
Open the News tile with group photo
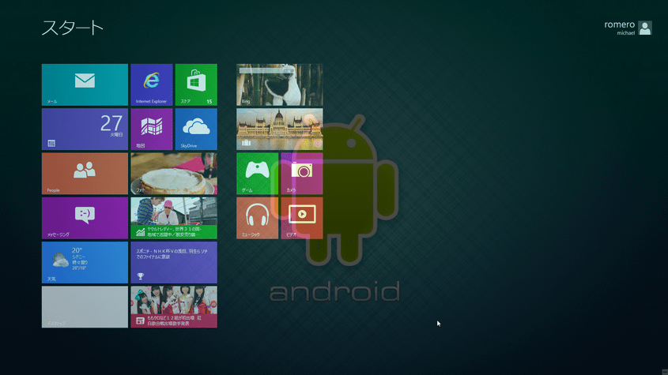coord(174,307)
